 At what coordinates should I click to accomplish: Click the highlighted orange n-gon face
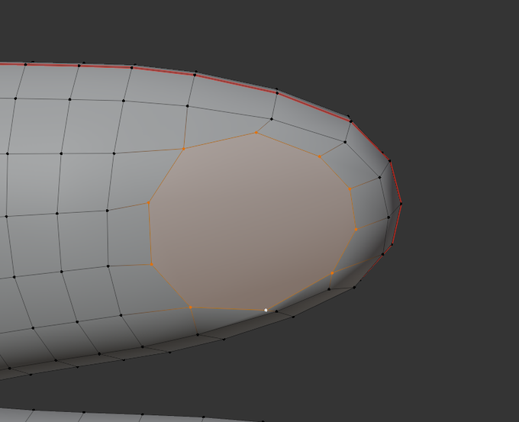coord(252,222)
